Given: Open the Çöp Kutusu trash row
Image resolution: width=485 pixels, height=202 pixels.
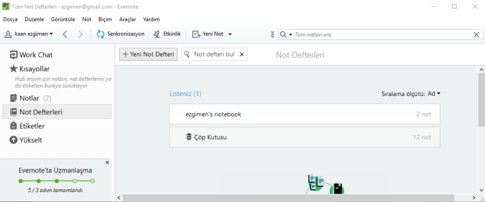Looking at the screenshot, I should pos(305,137).
